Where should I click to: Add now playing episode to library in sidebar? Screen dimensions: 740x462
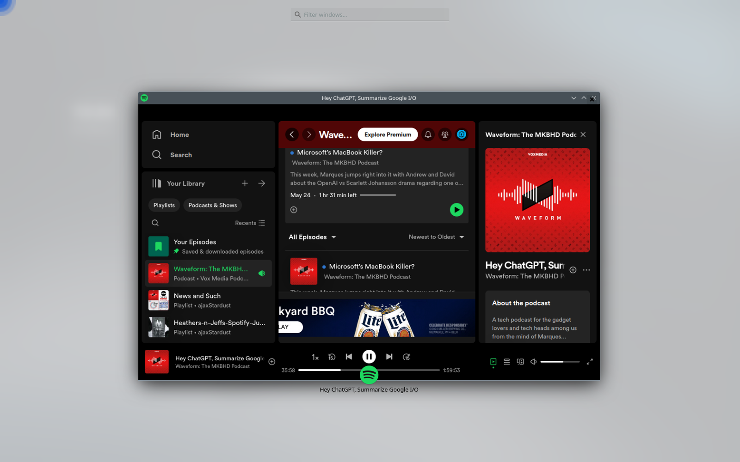coord(573,270)
